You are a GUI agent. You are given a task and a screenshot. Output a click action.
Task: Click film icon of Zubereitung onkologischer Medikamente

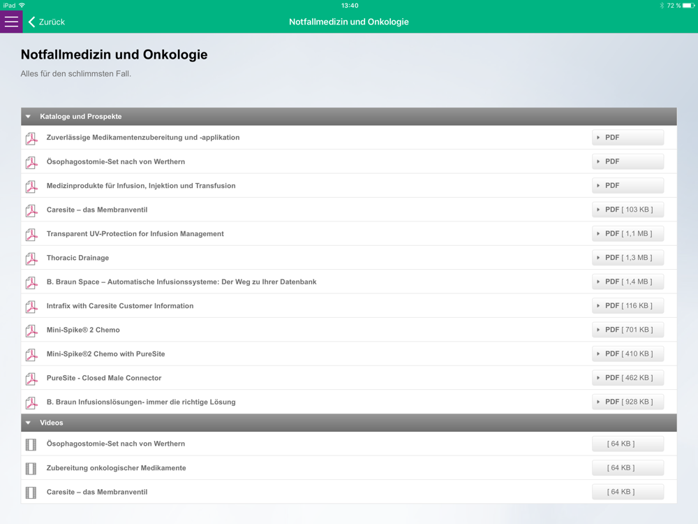[31, 468]
